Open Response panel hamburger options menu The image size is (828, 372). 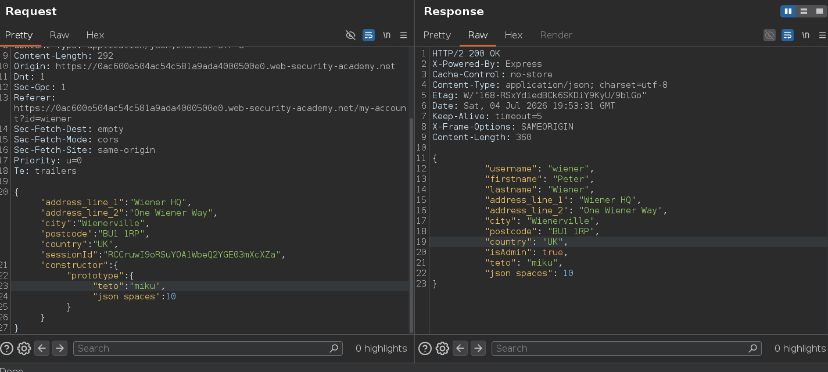822,35
